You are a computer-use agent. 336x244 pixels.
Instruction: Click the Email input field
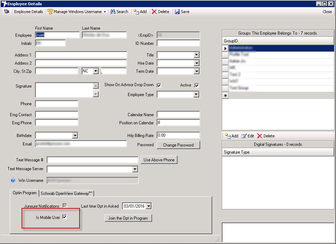(x=81, y=144)
